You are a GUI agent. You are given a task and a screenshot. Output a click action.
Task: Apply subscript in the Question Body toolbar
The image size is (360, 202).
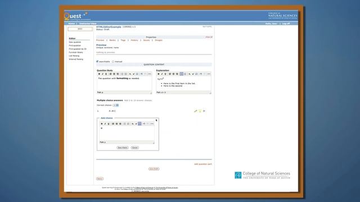130,74
